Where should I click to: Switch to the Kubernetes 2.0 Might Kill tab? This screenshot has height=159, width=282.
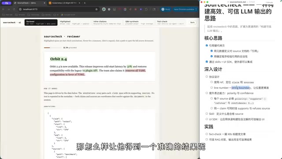coord(64,3)
